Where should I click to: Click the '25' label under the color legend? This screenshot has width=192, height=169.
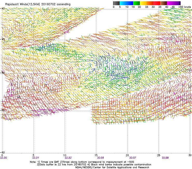pos(147,7)
